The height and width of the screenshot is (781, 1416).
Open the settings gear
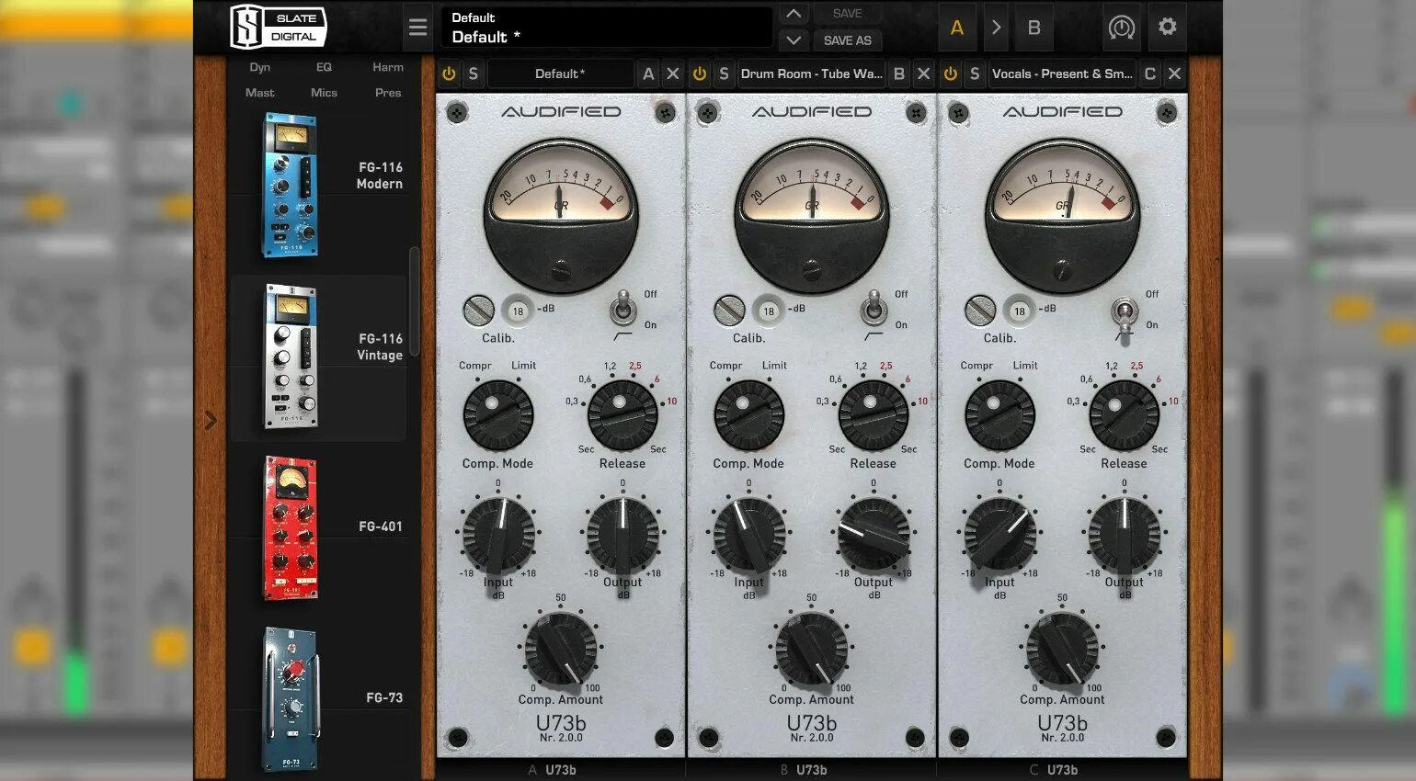tap(1167, 27)
